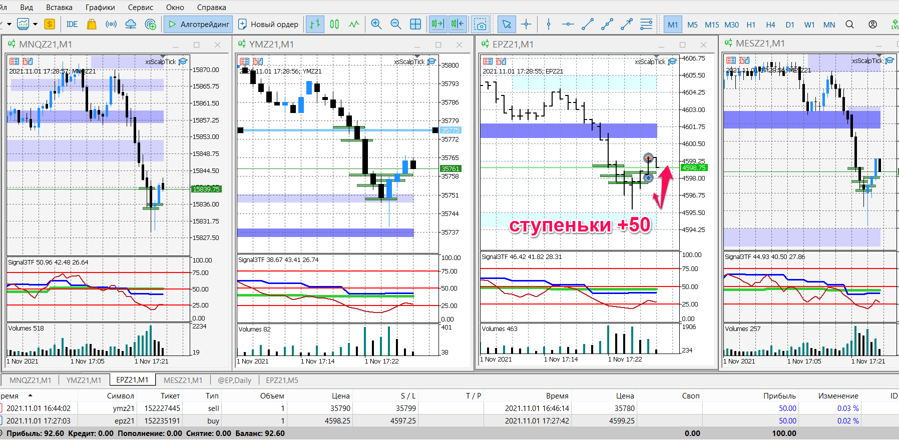Viewport: 899px width, 446px height.
Task: Open the Сервис menu
Action: pos(141,7)
